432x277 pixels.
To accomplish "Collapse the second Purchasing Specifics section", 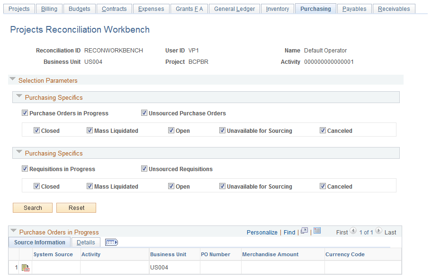I will pos(19,153).
